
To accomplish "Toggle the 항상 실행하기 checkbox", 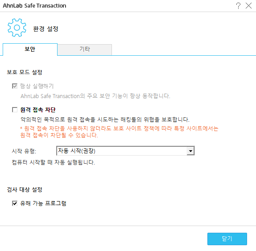I will (15, 86).
